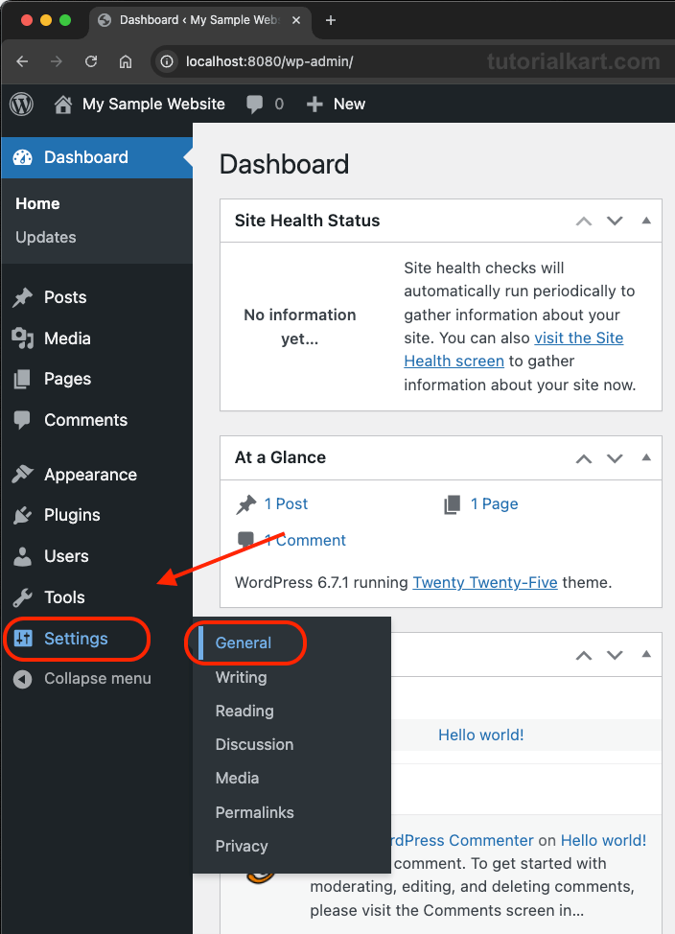Open the Hello world! post in Activity
The image size is (675, 934).
click(x=480, y=736)
